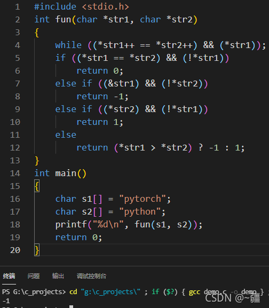Click 'main' on line 14
Image resolution: width=269 pixels, height=308 pixels.
66,173
